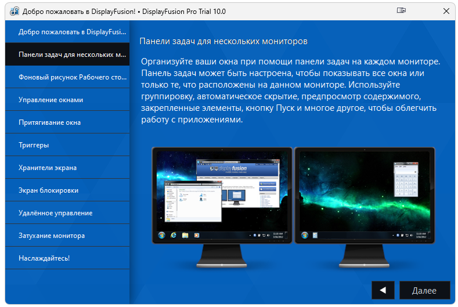458x307 pixels.
Task: Click Start orb on right monitor preview
Action: point(304,235)
